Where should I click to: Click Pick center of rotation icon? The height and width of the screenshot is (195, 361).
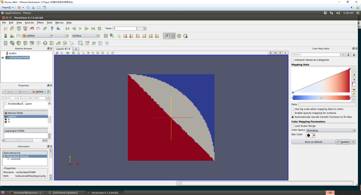(185, 36)
